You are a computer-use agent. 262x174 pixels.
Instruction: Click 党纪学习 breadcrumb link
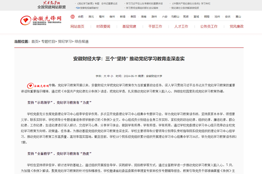tap(65, 41)
